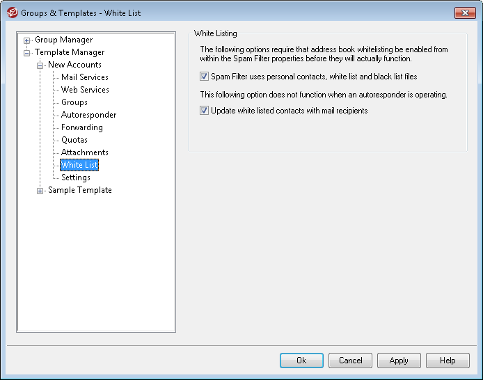Viewport: 483px width, 380px height.
Task: Disable Update white listed contacts checkbox
Action: 205,110
